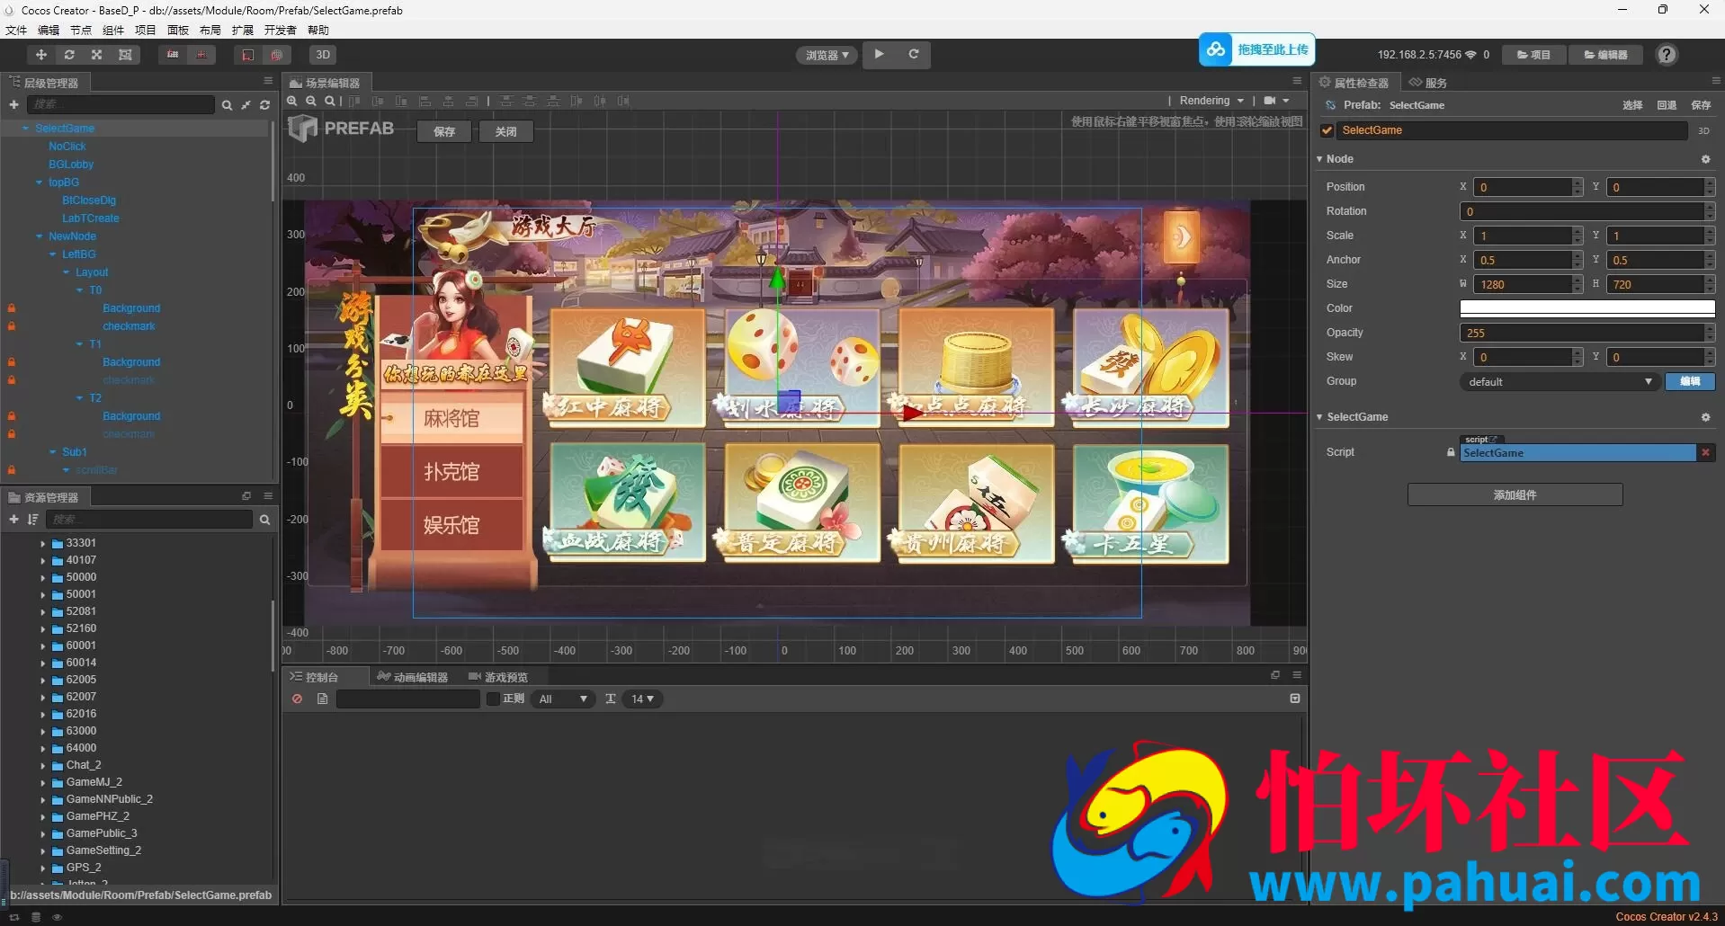Expand the 33301 asset folder

coord(42,543)
